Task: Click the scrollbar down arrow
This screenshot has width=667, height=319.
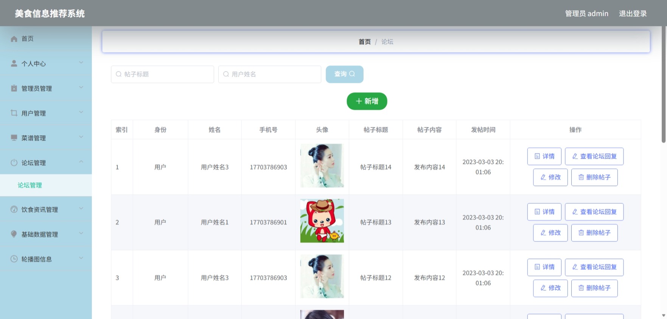Action: (x=664, y=316)
